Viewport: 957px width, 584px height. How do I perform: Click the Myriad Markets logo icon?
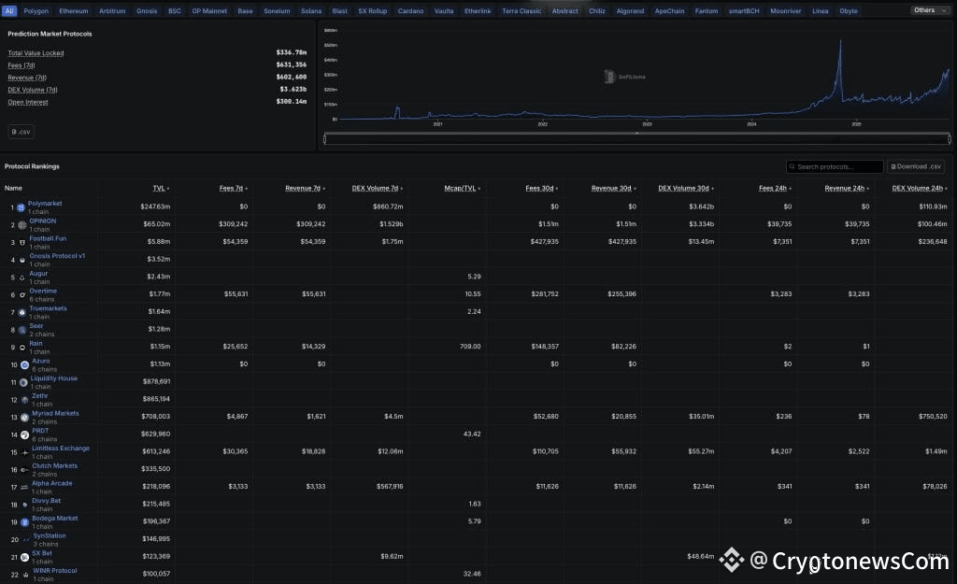click(x=22, y=417)
